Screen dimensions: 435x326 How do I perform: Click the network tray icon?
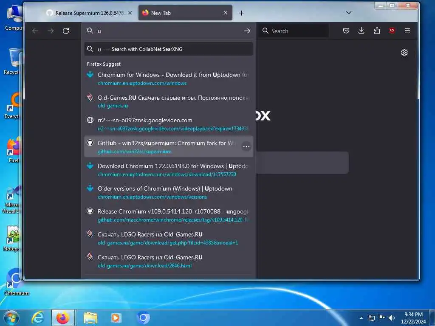point(371,318)
